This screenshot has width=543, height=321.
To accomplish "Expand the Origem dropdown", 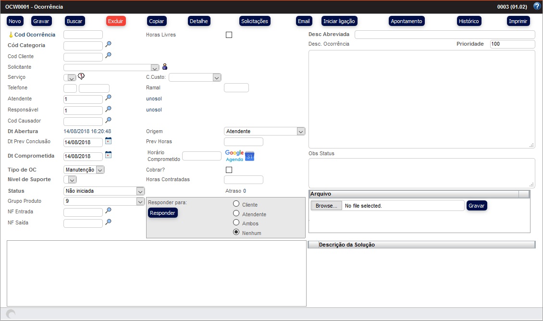I will pyautogui.click(x=300, y=131).
